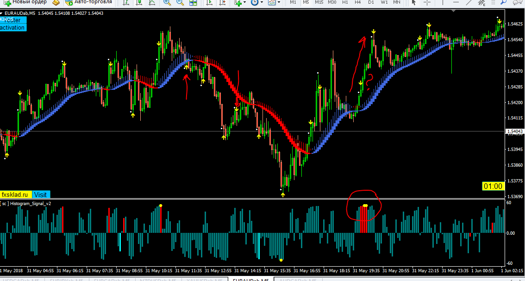Click the add indicators icon
Screen dimensions: 525x281
pyautogui.click(x=238, y=2)
